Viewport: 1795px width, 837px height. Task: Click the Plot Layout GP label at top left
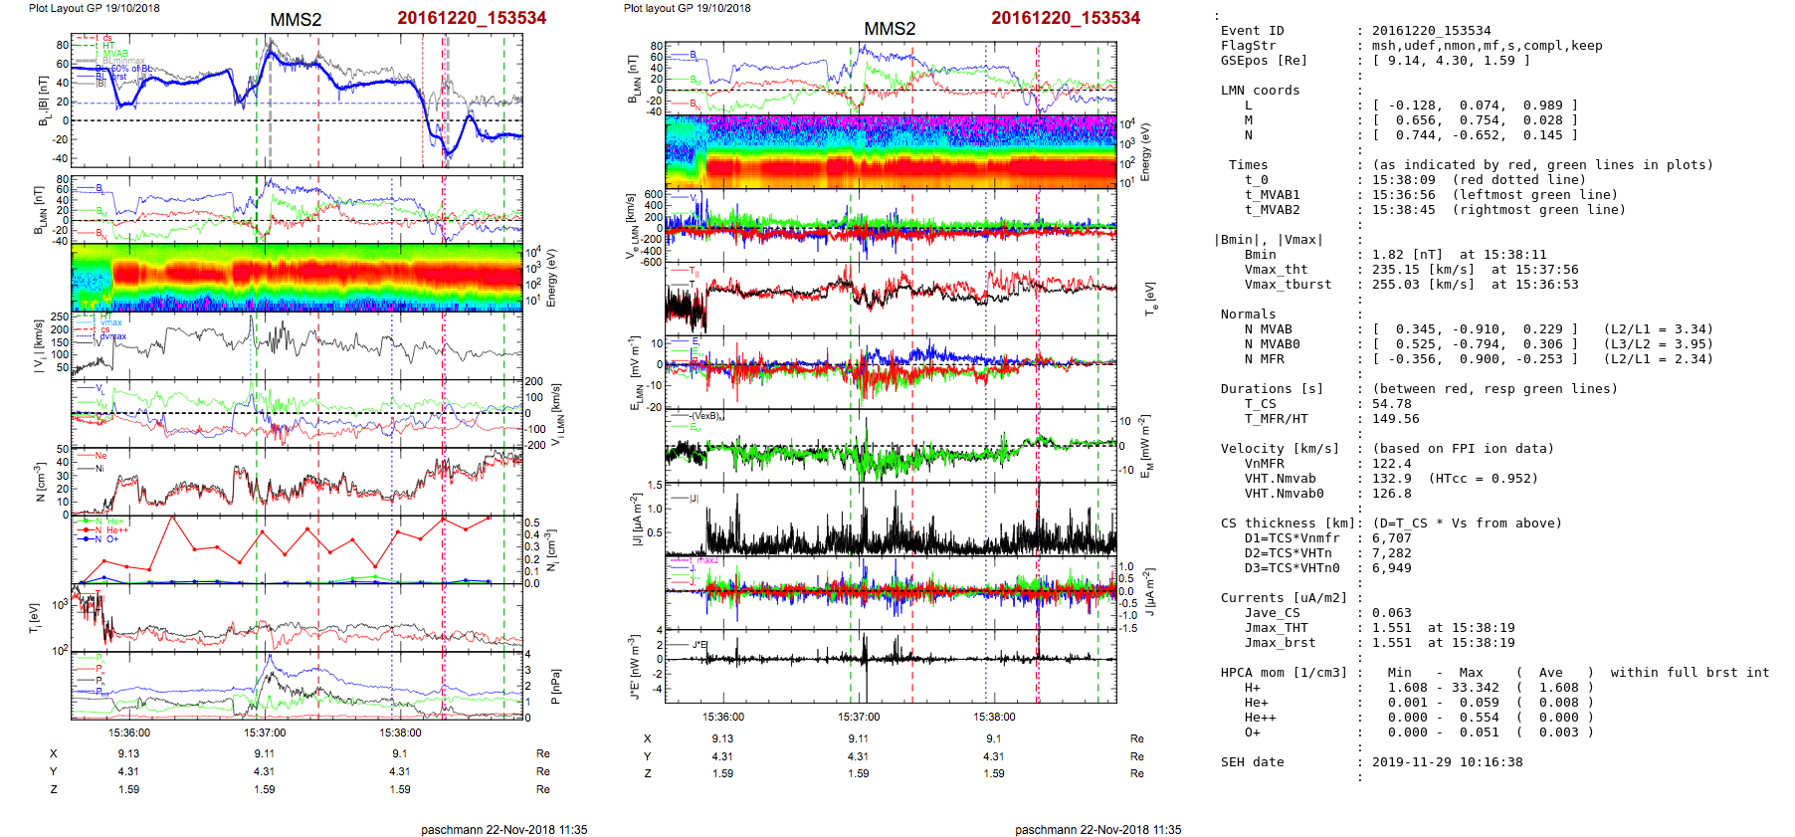pos(94,8)
